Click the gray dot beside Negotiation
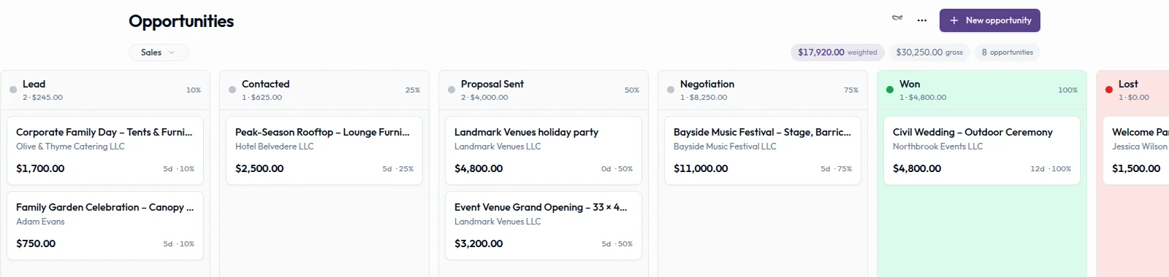 tap(671, 90)
